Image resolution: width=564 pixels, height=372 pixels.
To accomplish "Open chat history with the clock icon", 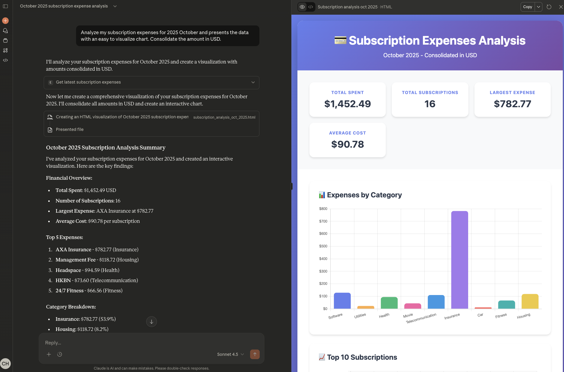I will tap(60, 354).
